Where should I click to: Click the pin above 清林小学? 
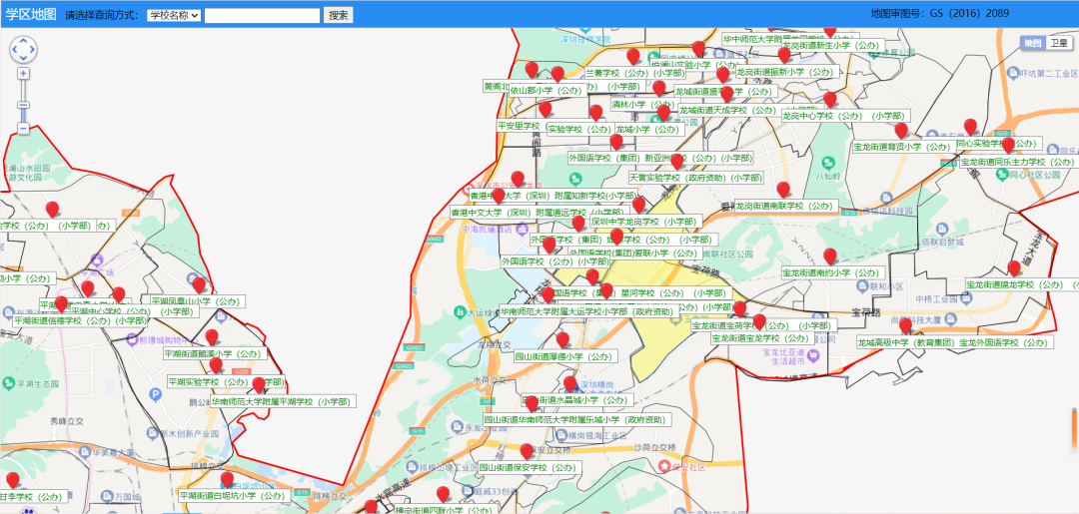pos(658,89)
